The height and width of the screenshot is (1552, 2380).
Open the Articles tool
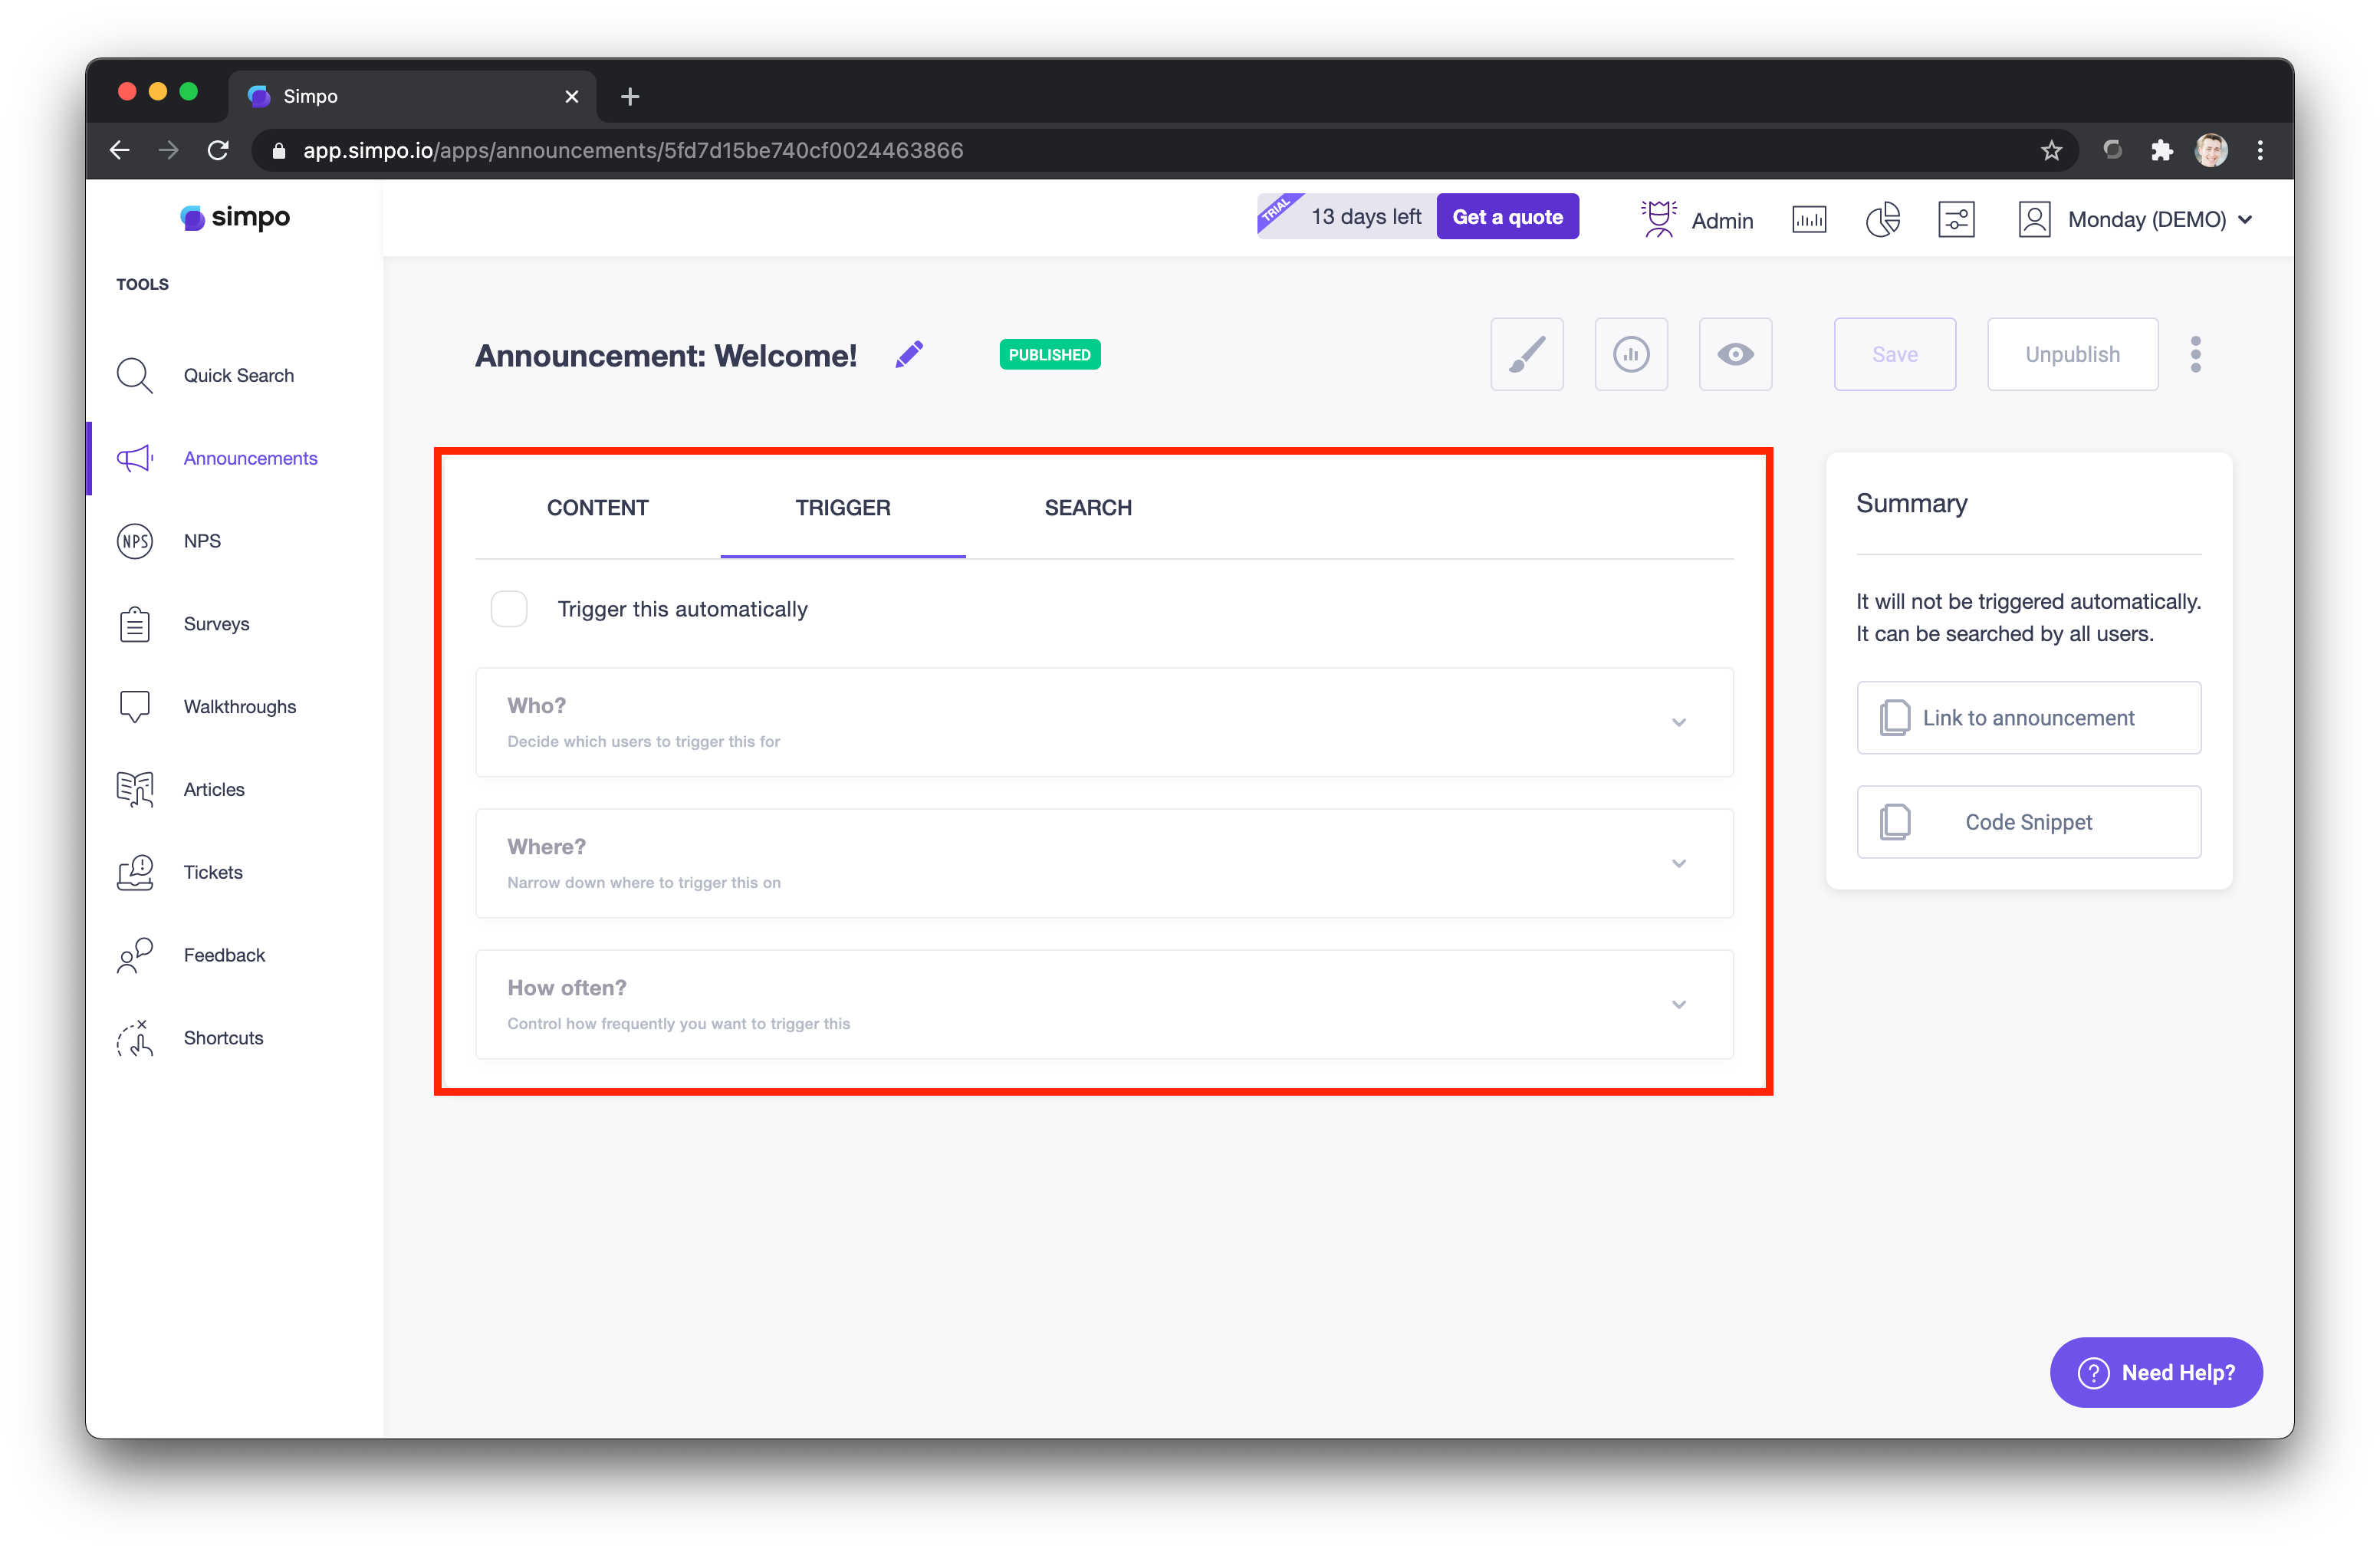click(180, 790)
